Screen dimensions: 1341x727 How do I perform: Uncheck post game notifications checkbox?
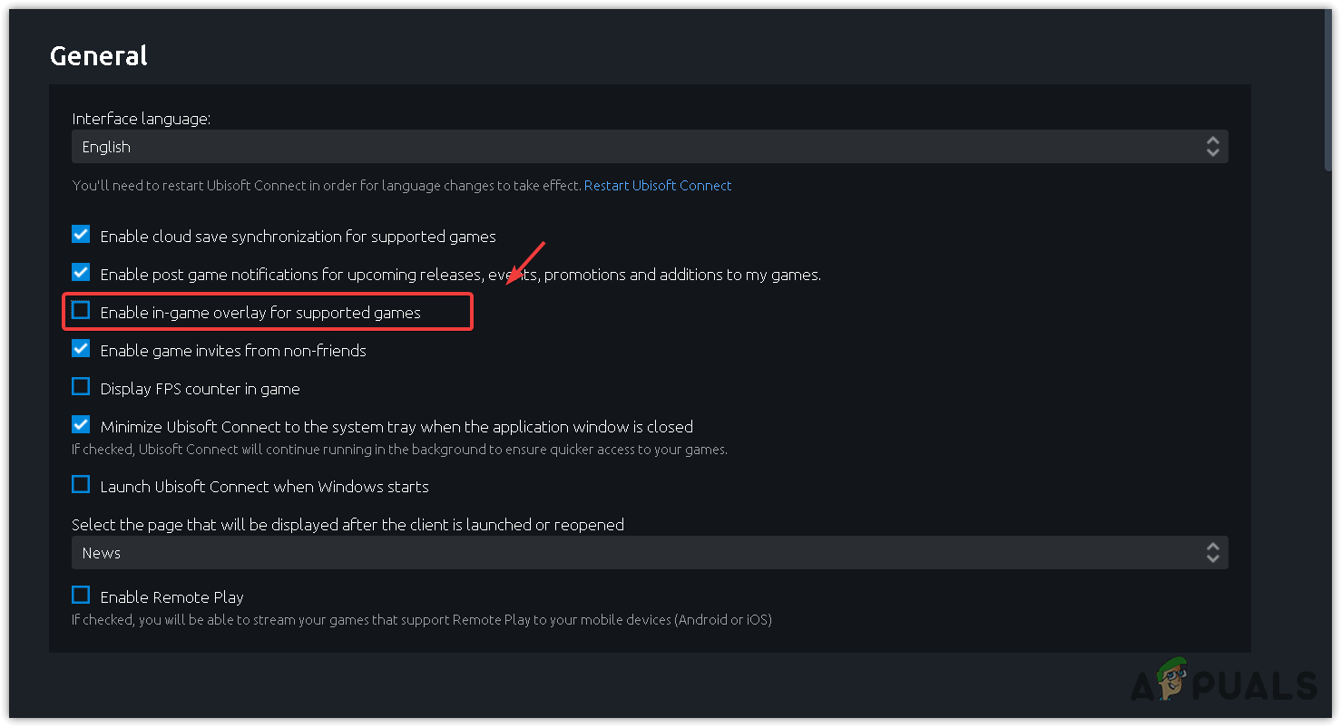pos(82,273)
